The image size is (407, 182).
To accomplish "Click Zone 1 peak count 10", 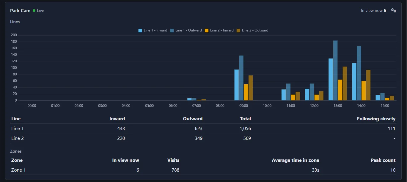I will (x=393, y=170).
